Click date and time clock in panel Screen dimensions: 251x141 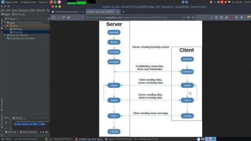click(241, 2)
